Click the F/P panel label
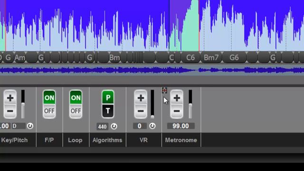Screen dimensions: 304x171 (49, 140)
